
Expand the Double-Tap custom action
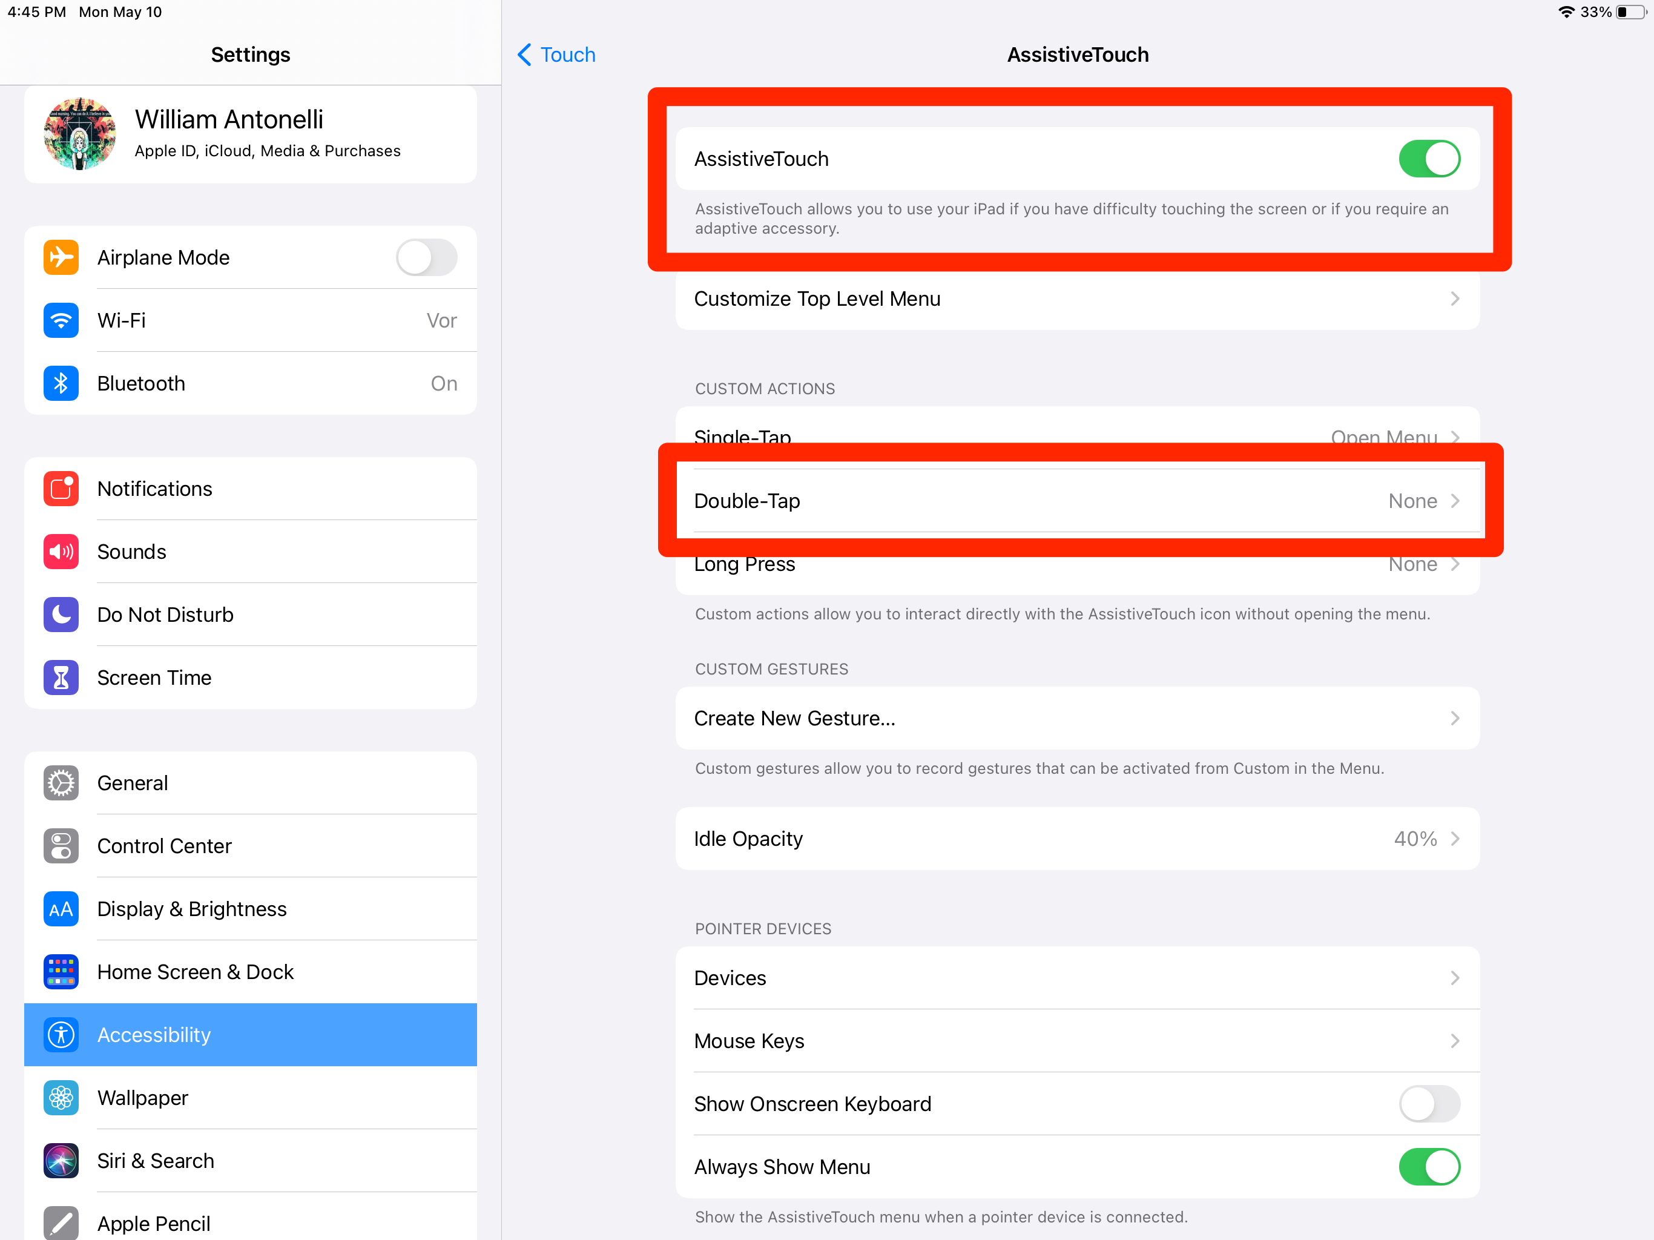coord(1078,500)
